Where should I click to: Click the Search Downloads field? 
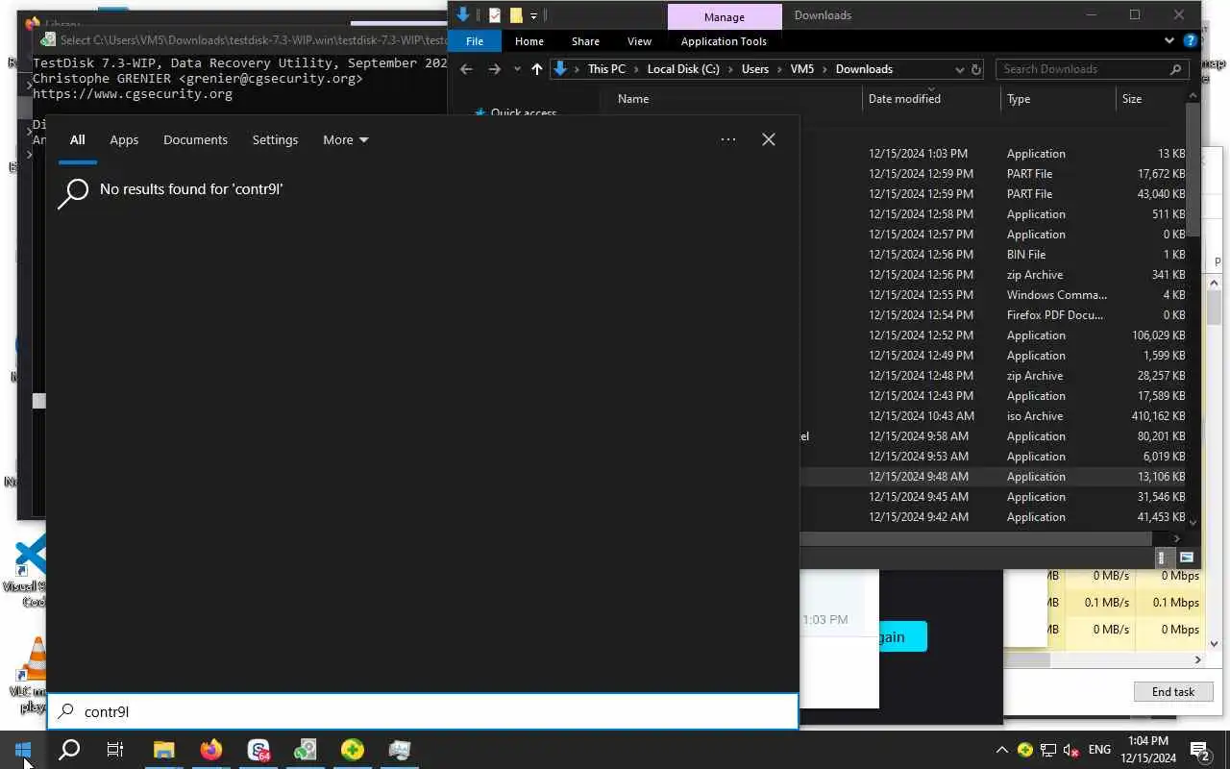1092,69
